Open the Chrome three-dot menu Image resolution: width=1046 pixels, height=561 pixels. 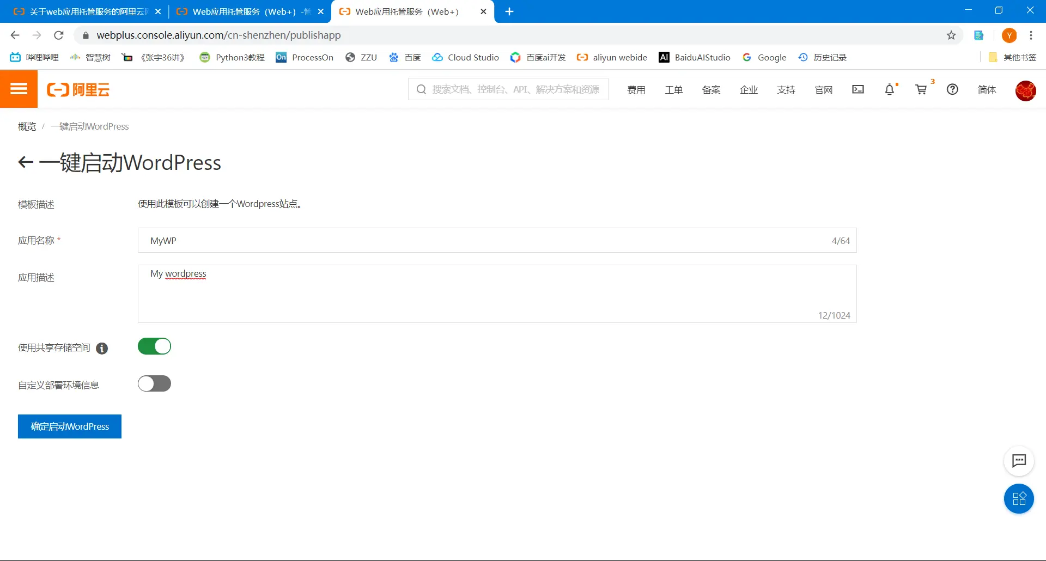[x=1031, y=35]
